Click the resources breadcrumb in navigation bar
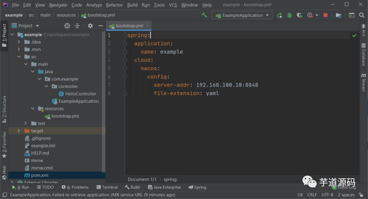 66,15
